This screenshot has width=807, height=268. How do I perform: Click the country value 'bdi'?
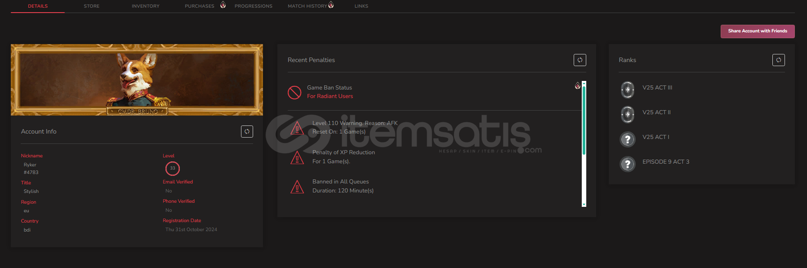(27, 230)
